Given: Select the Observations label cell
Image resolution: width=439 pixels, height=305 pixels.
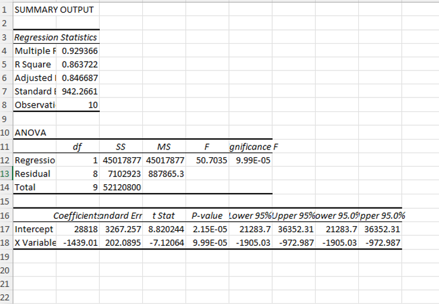Looking at the screenshot, I should point(35,105).
